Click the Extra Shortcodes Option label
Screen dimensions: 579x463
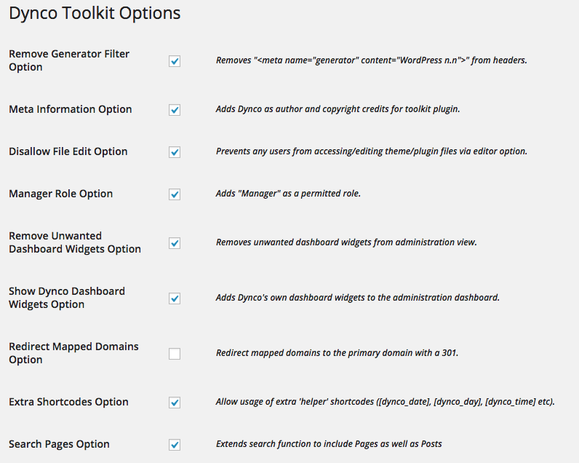pyautogui.click(x=68, y=402)
